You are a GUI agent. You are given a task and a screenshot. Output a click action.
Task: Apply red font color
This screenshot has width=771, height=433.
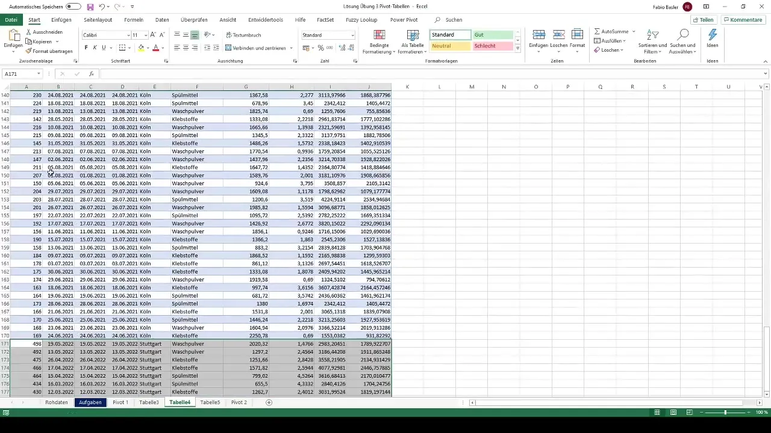[155, 48]
